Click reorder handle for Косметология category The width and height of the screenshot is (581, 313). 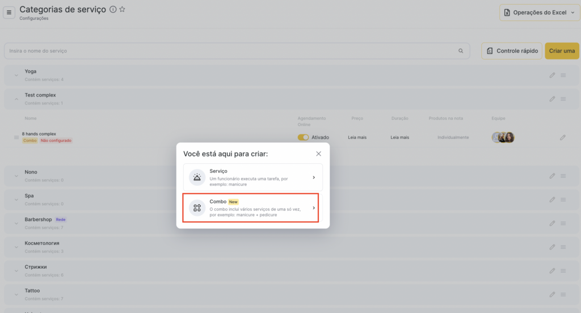click(x=563, y=247)
